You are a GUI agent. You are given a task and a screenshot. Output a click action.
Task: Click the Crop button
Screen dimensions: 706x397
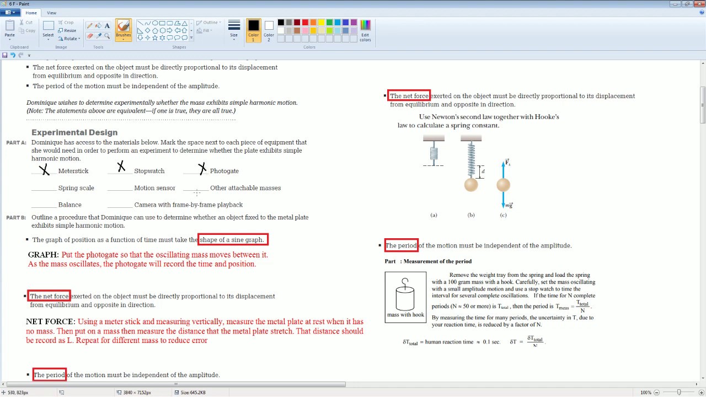66,23
